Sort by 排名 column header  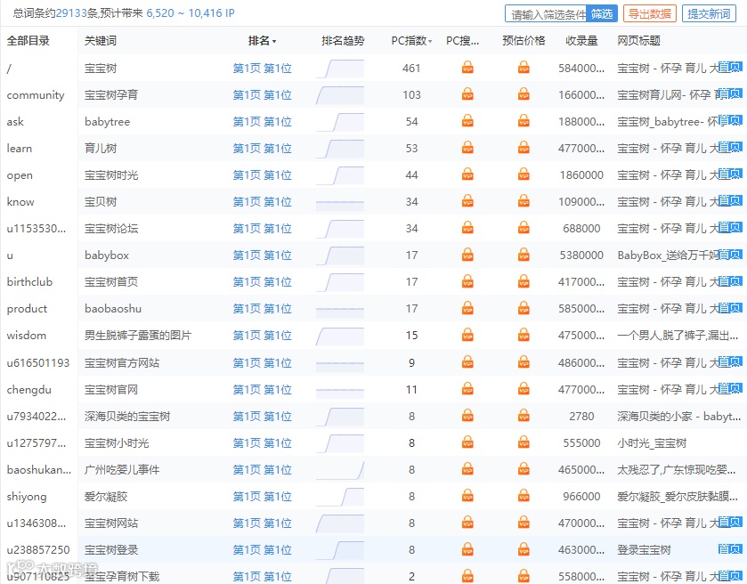262,41
